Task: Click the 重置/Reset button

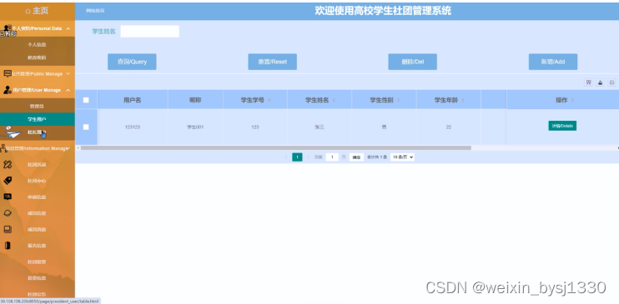Action: pos(273,62)
